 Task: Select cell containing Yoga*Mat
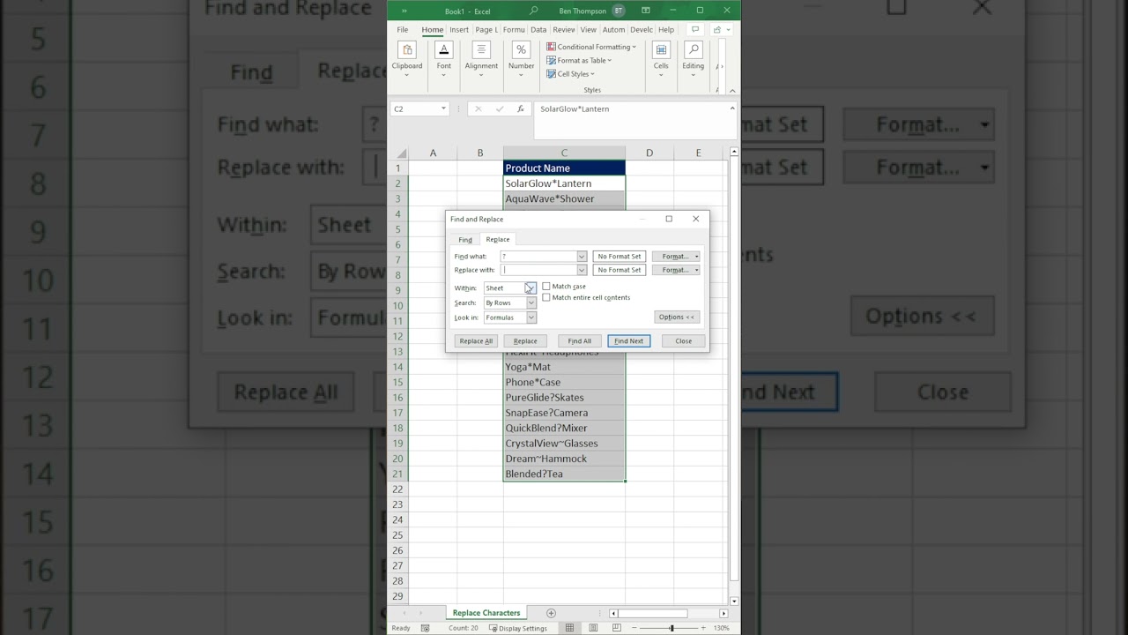coord(564,367)
